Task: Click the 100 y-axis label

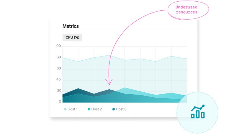Action: pyautogui.click(x=58, y=46)
